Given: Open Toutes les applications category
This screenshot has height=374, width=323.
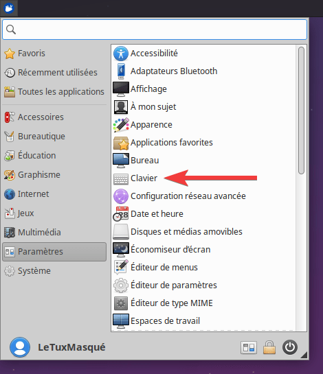Looking at the screenshot, I should pyautogui.click(x=54, y=92).
